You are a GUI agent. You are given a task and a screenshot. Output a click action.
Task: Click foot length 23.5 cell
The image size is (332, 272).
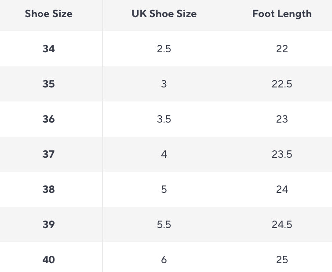[282, 154]
